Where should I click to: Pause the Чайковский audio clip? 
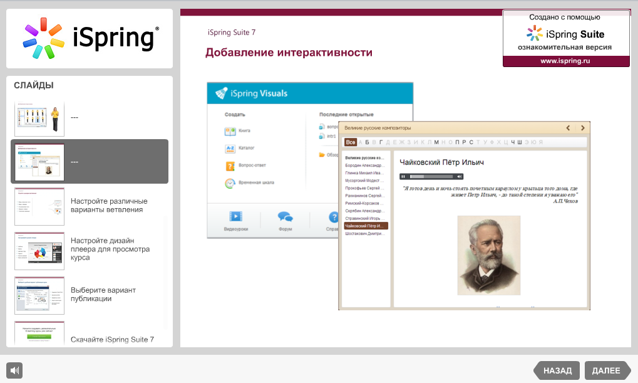(x=403, y=176)
